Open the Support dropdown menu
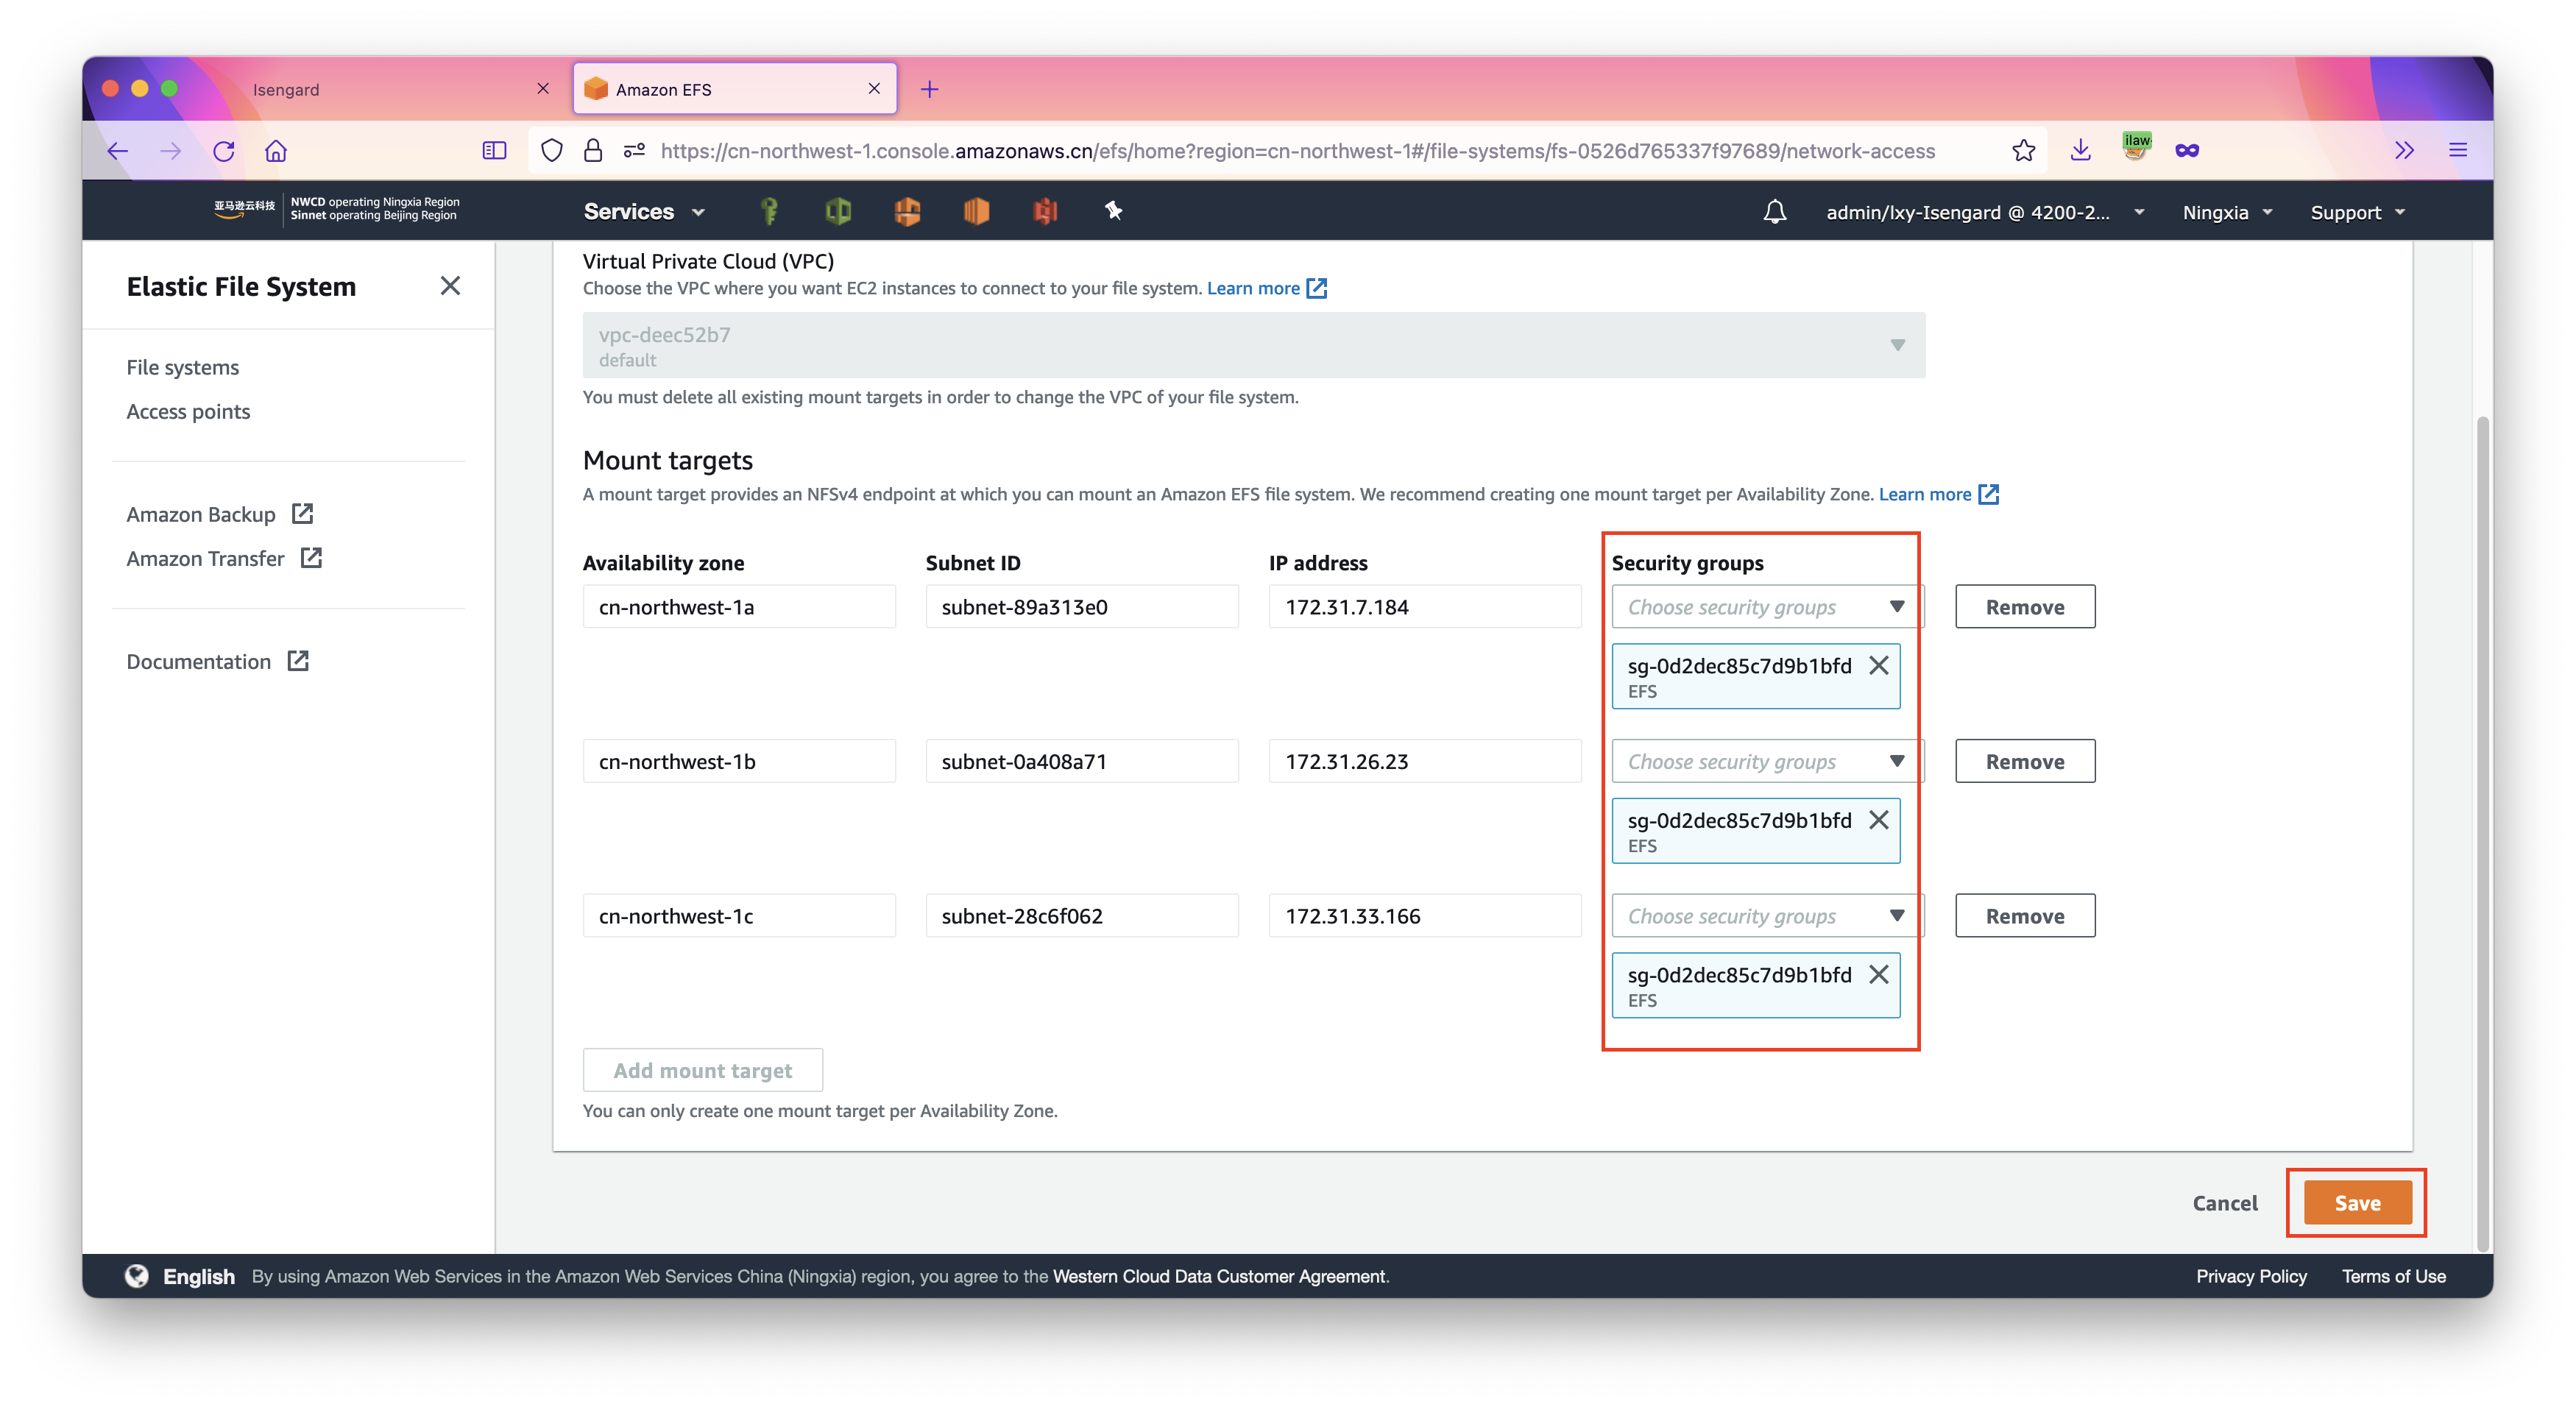Image resolution: width=2576 pixels, height=1407 pixels. tap(2357, 212)
